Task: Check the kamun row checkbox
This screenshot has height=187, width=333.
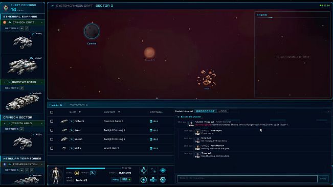Action: click(52, 139)
